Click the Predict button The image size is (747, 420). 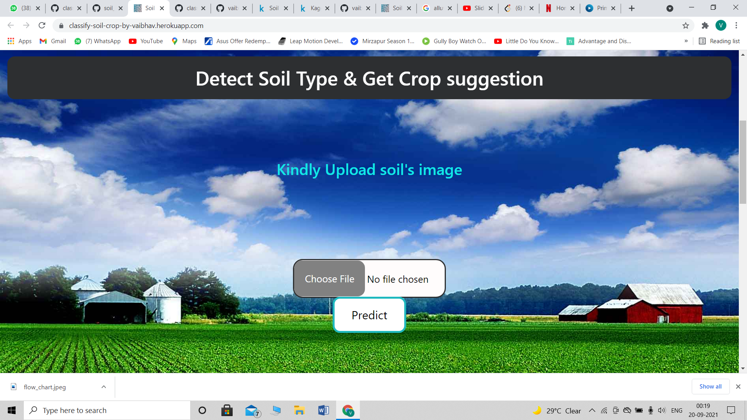click(369, 315)
